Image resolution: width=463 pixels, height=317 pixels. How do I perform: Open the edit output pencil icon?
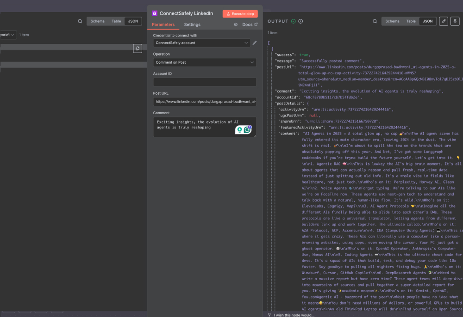[x=443, y=21]
